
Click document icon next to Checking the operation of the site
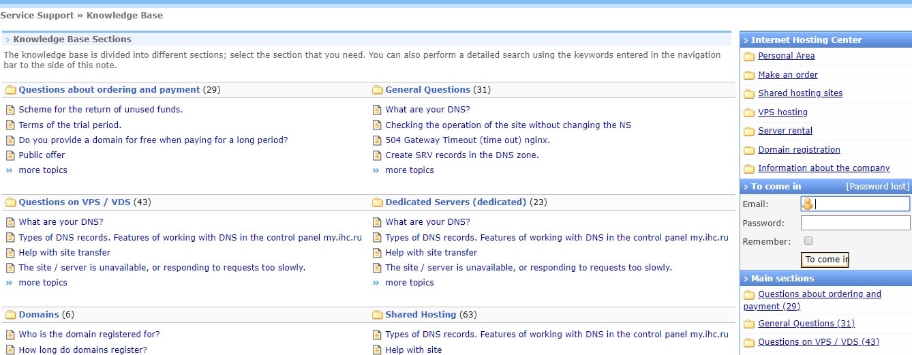pyautogui.click(x=377, y=125)
